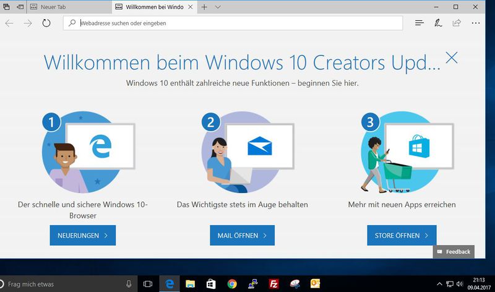Show hidden tray icons chevron
495x292 pixels.
[x=439, y=284]
